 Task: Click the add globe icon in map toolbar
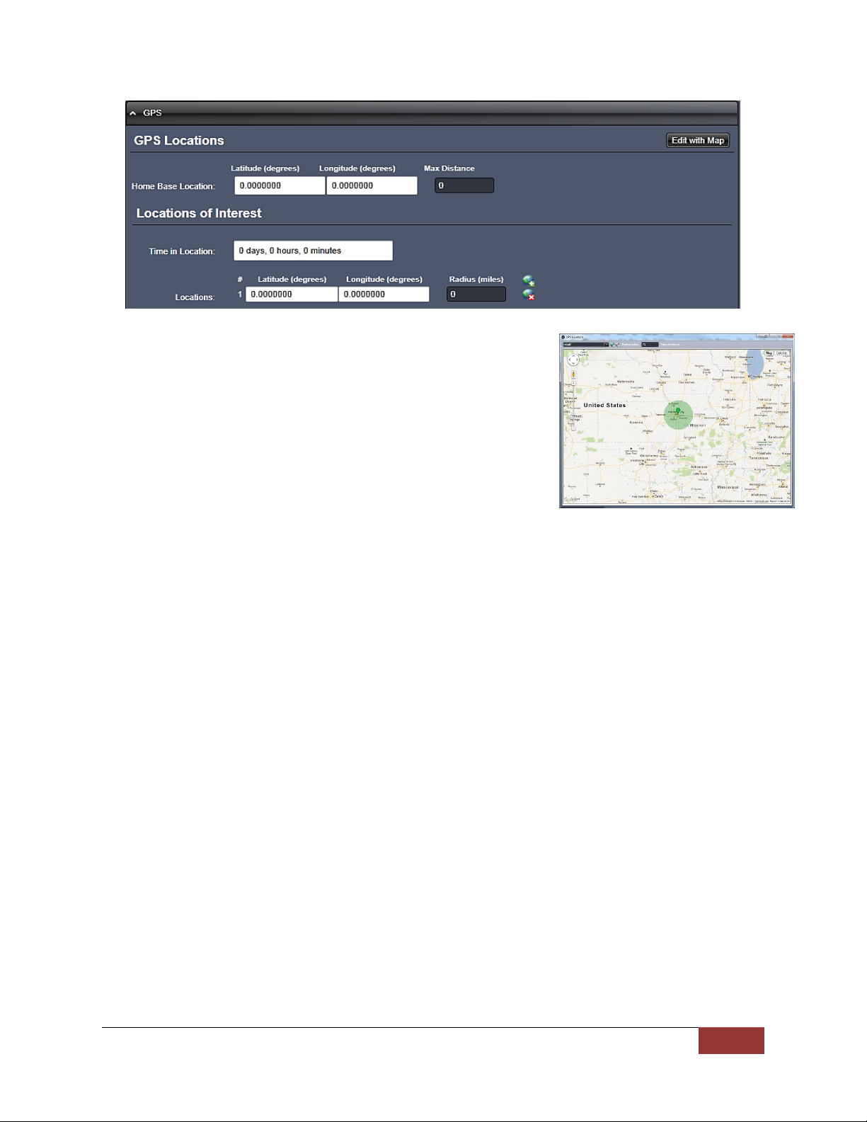pos(613,345)
